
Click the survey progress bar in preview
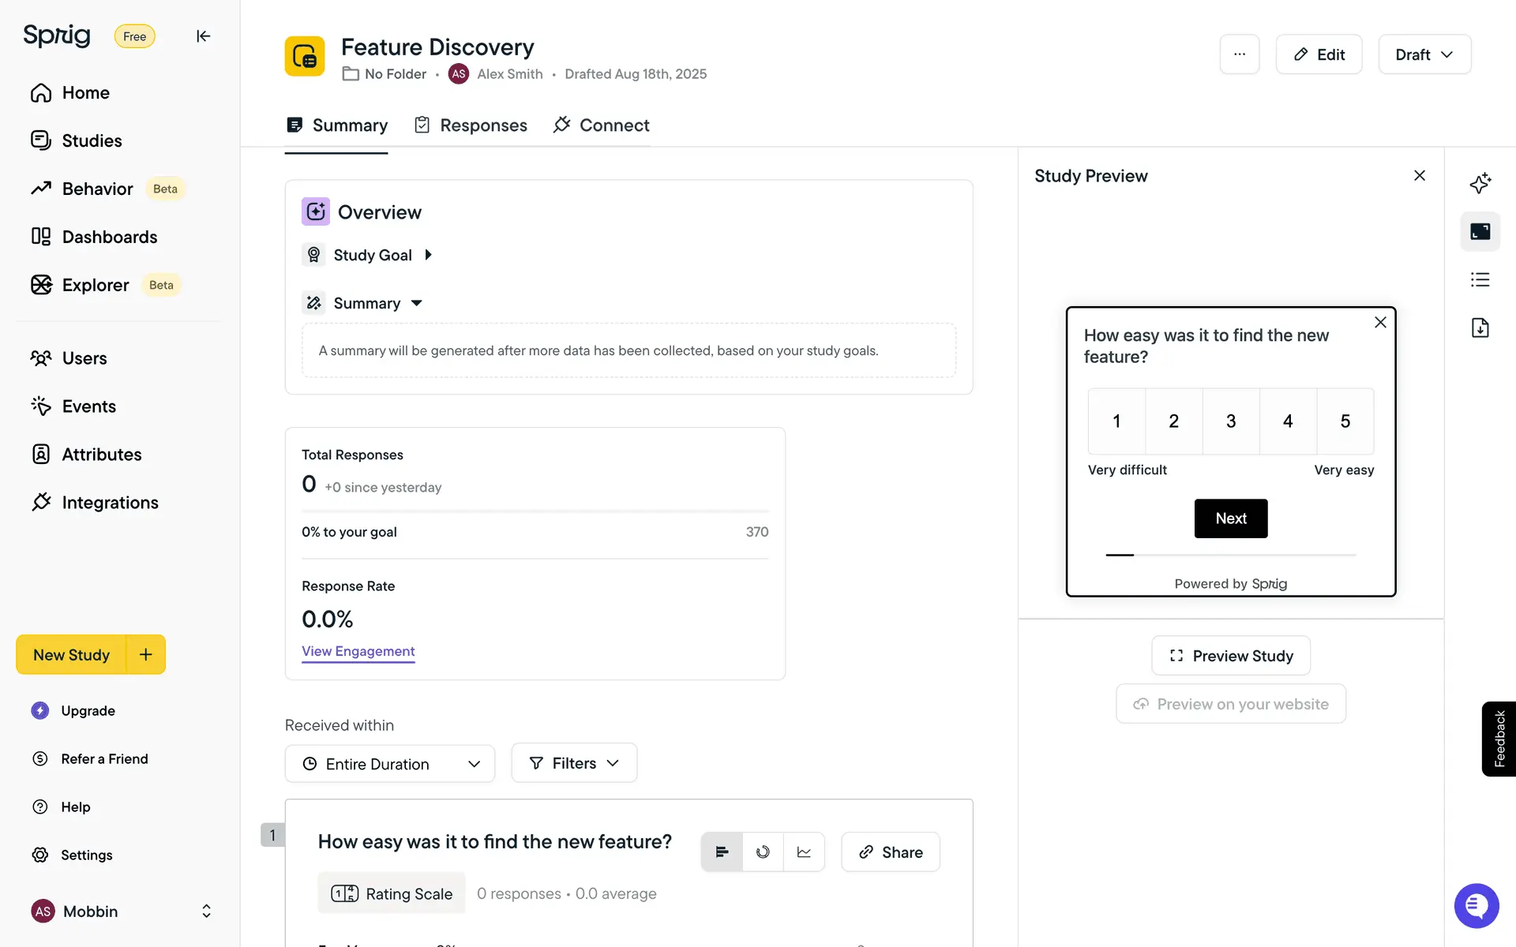coord(1230,556)
